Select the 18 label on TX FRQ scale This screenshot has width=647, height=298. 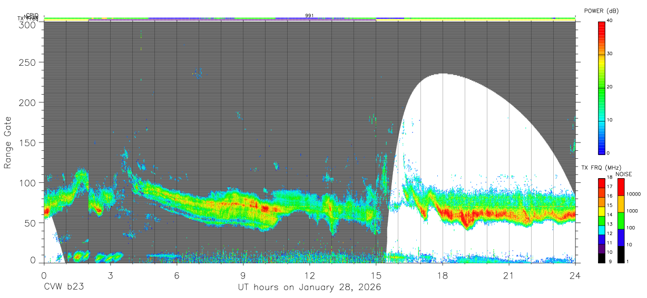click(610, 177)
